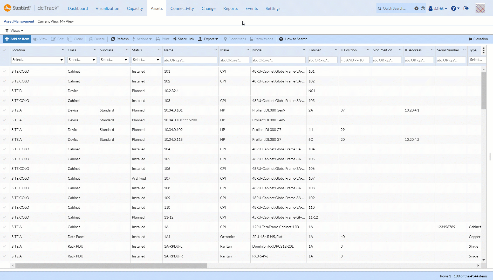This screenshot has width=493, height=280.
Task: Click the How to Search help icon
Action: 281,39
